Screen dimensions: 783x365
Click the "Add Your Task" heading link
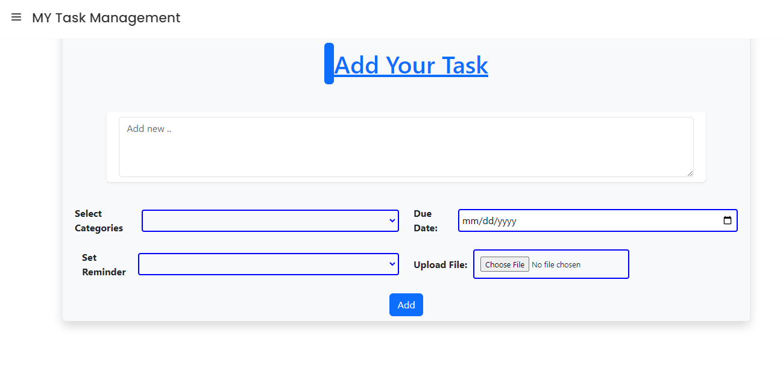(x=411, y=65)
